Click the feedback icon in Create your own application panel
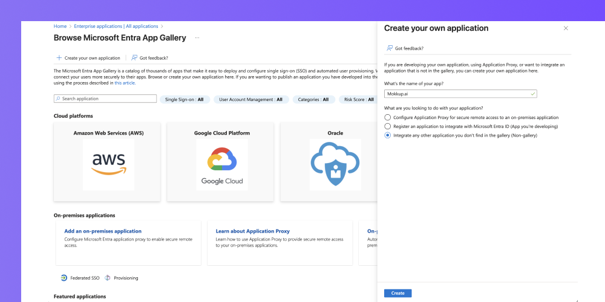Viewport: 605px width, 302px height. pyautogui.click(x=390, y=48)
